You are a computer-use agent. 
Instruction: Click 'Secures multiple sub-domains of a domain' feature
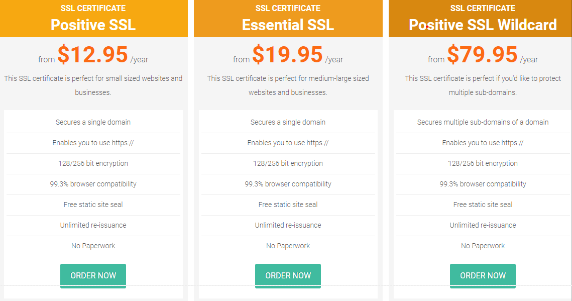483,122
